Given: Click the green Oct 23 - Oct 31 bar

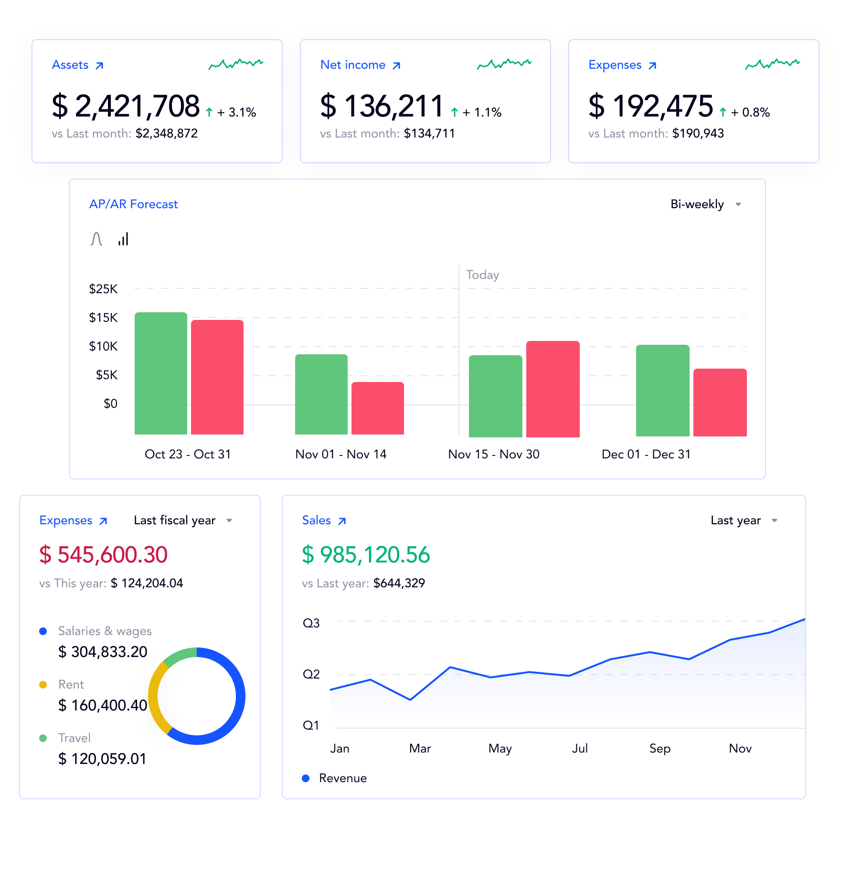Looking at the screenshot, I should coord(161,372).
